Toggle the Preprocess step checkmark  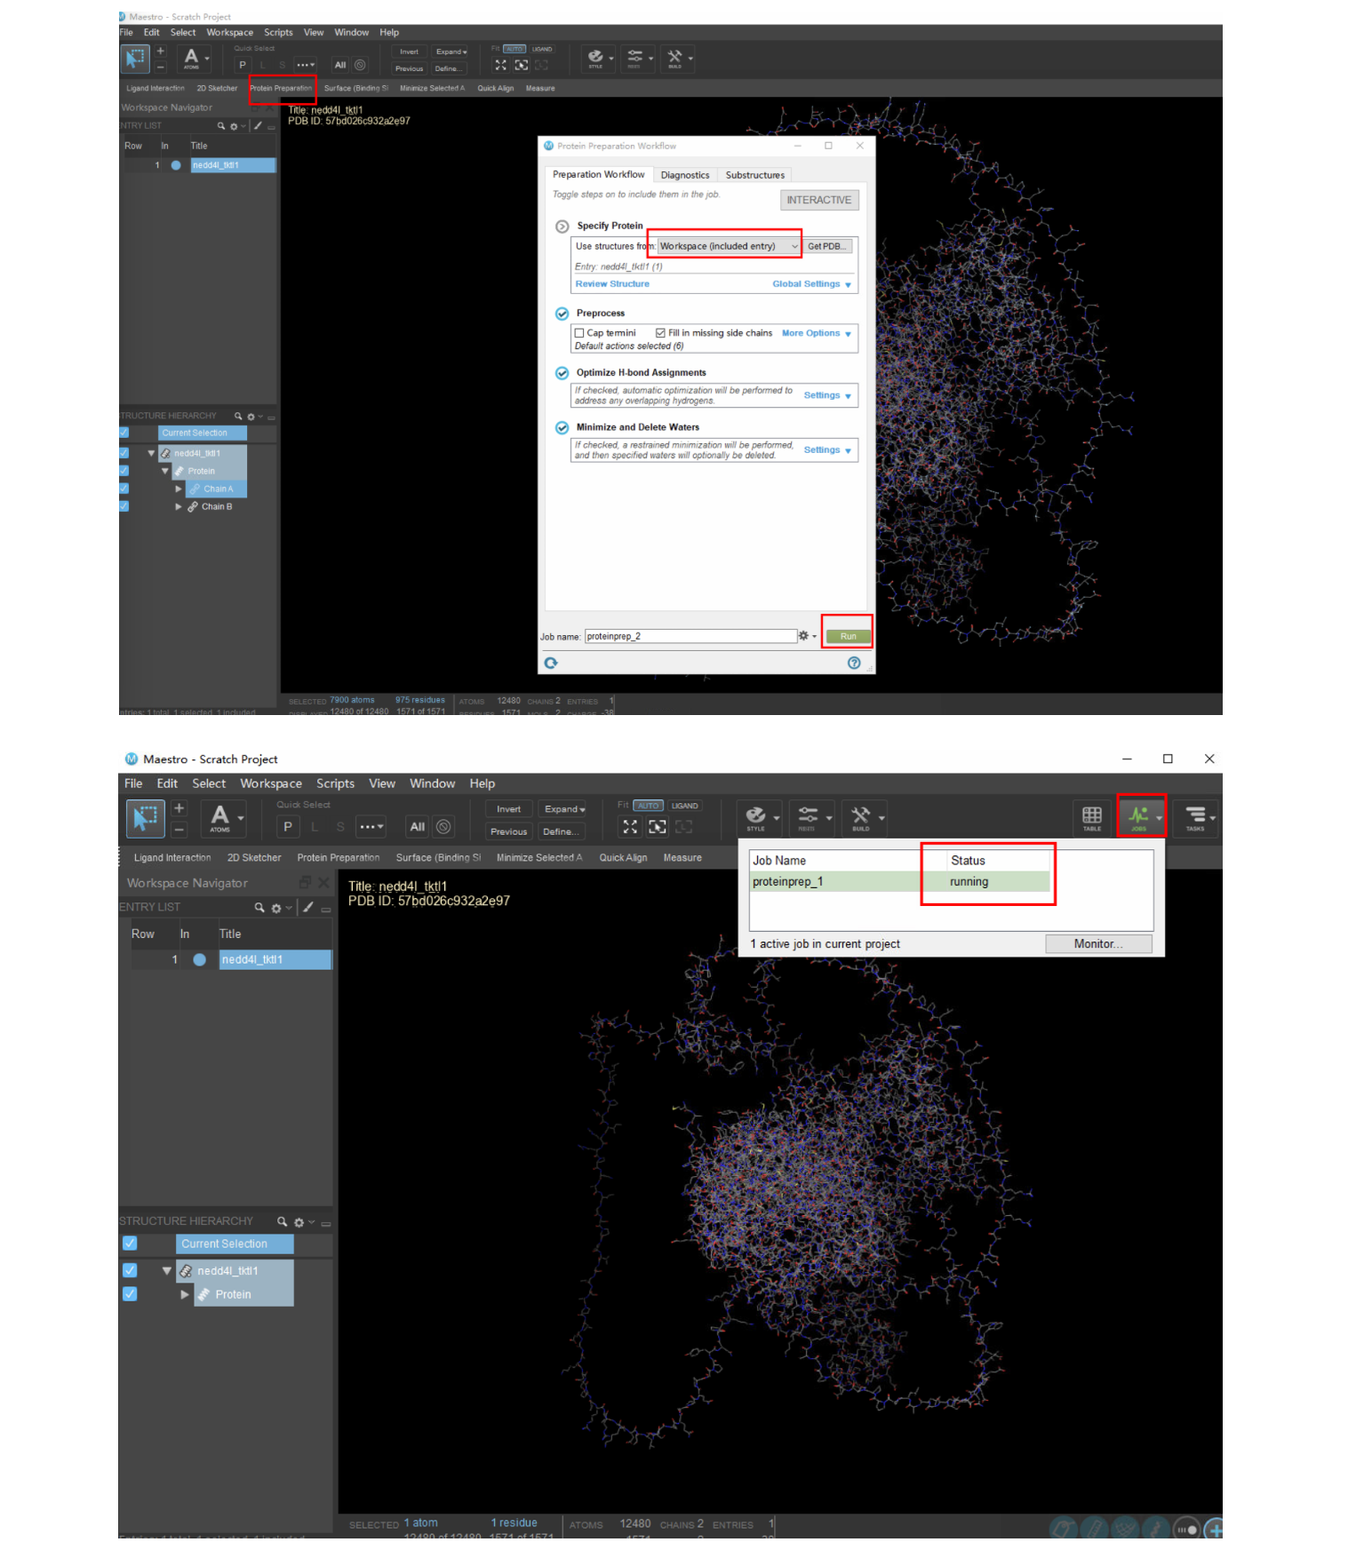562,314
